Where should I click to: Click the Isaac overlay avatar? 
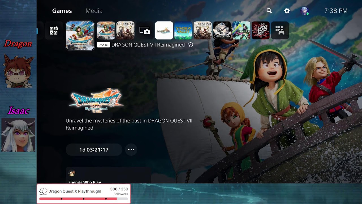pos(18,135)
